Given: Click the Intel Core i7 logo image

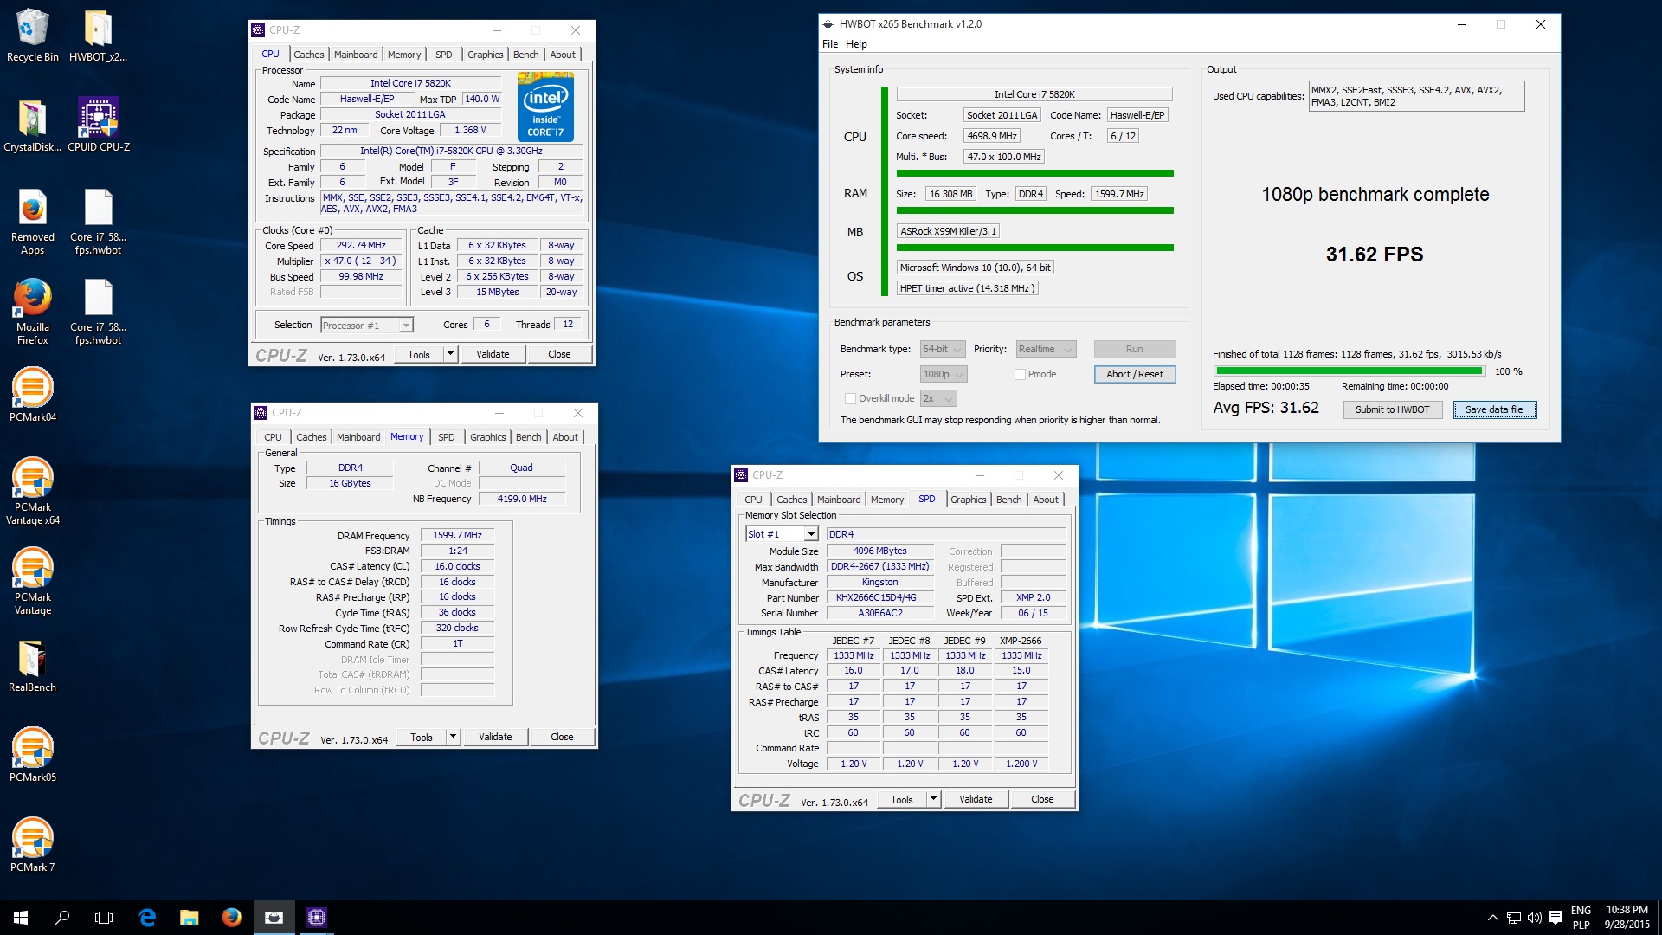Looking at the screenshot, I should coord(545,107).
